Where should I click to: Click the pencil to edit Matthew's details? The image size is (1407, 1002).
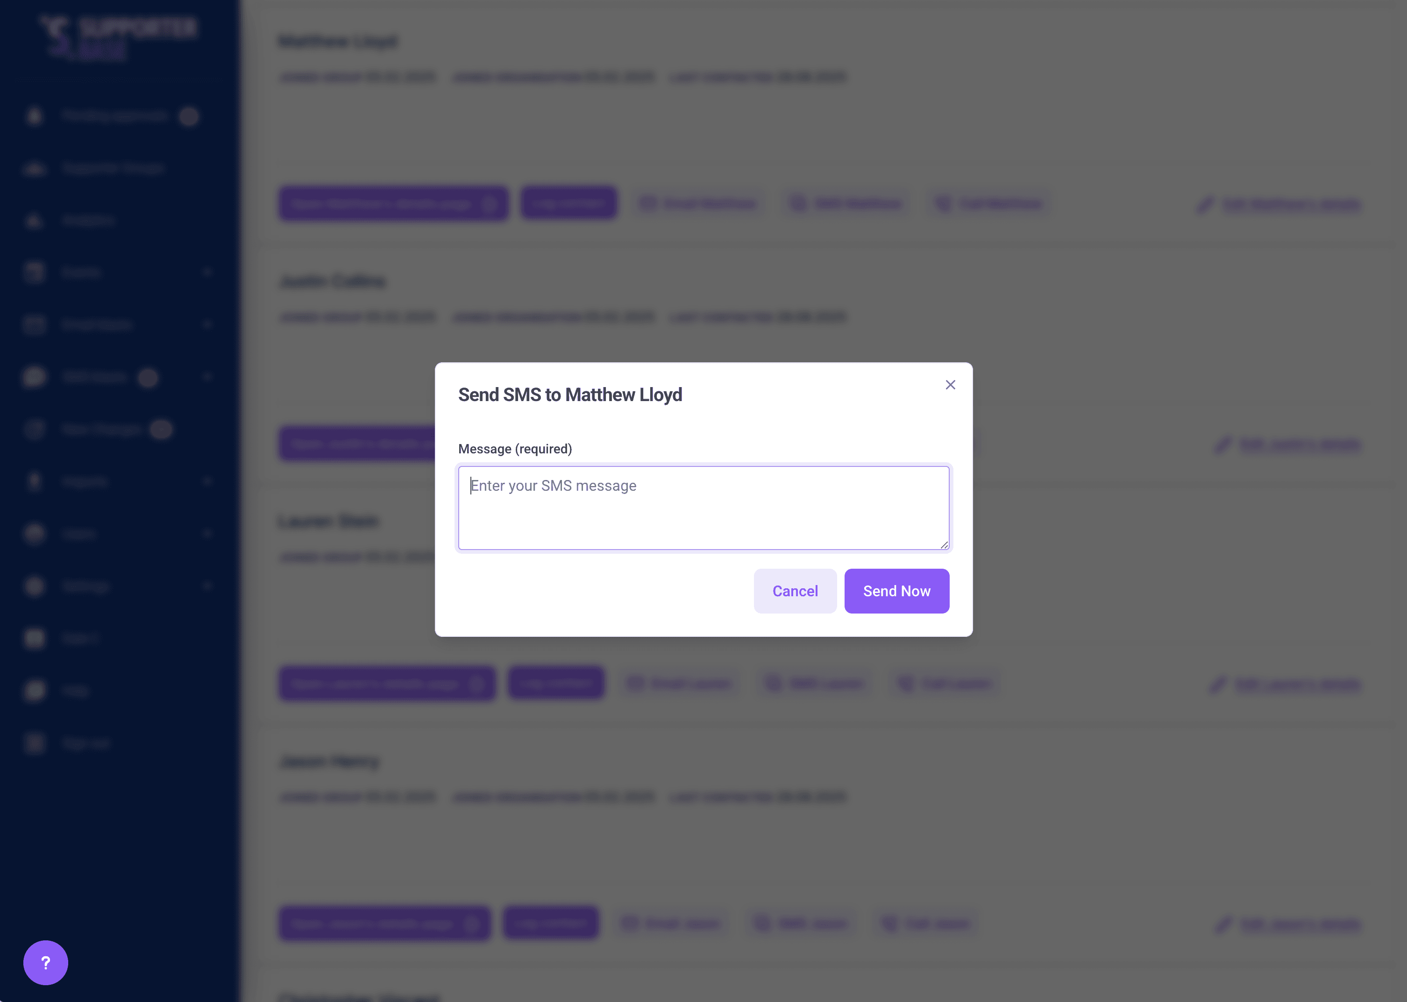coord(1205,204)
